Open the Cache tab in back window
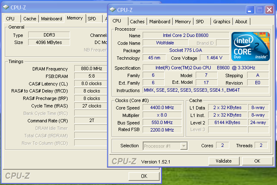Screen dimensions: 277x185 point(30,19)
